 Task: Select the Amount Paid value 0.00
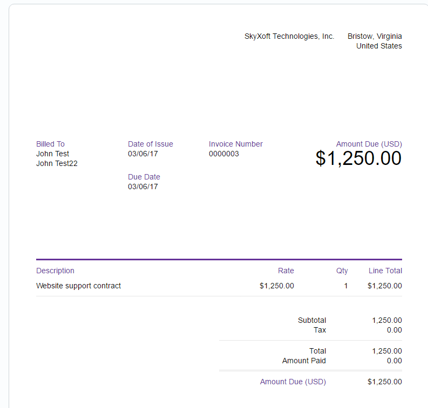point(394,361)
